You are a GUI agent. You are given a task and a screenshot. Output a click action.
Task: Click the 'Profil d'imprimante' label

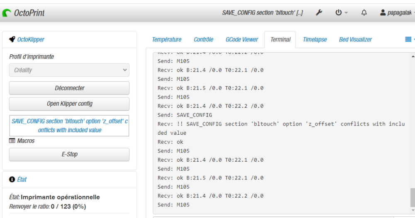point(32,56)
